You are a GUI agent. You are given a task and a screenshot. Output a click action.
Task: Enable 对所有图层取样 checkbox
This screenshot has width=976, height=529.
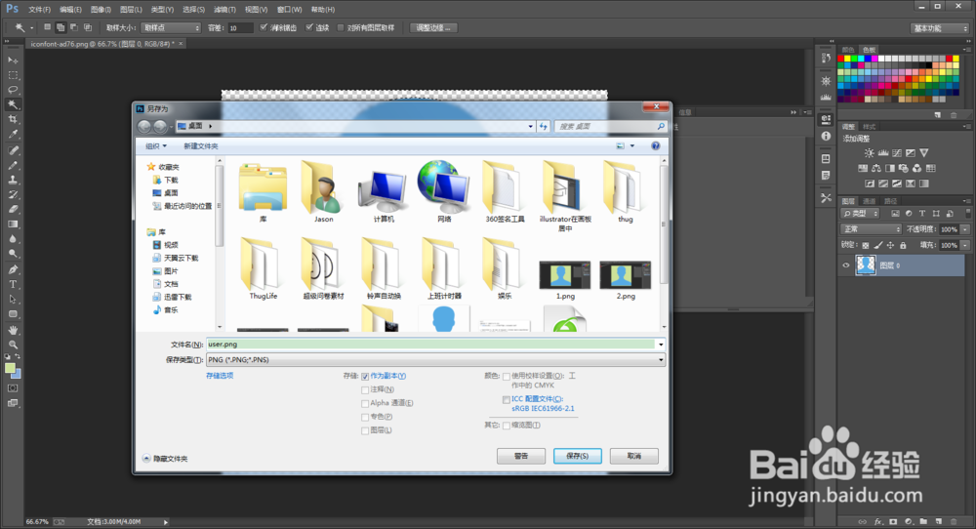[341, 27]
